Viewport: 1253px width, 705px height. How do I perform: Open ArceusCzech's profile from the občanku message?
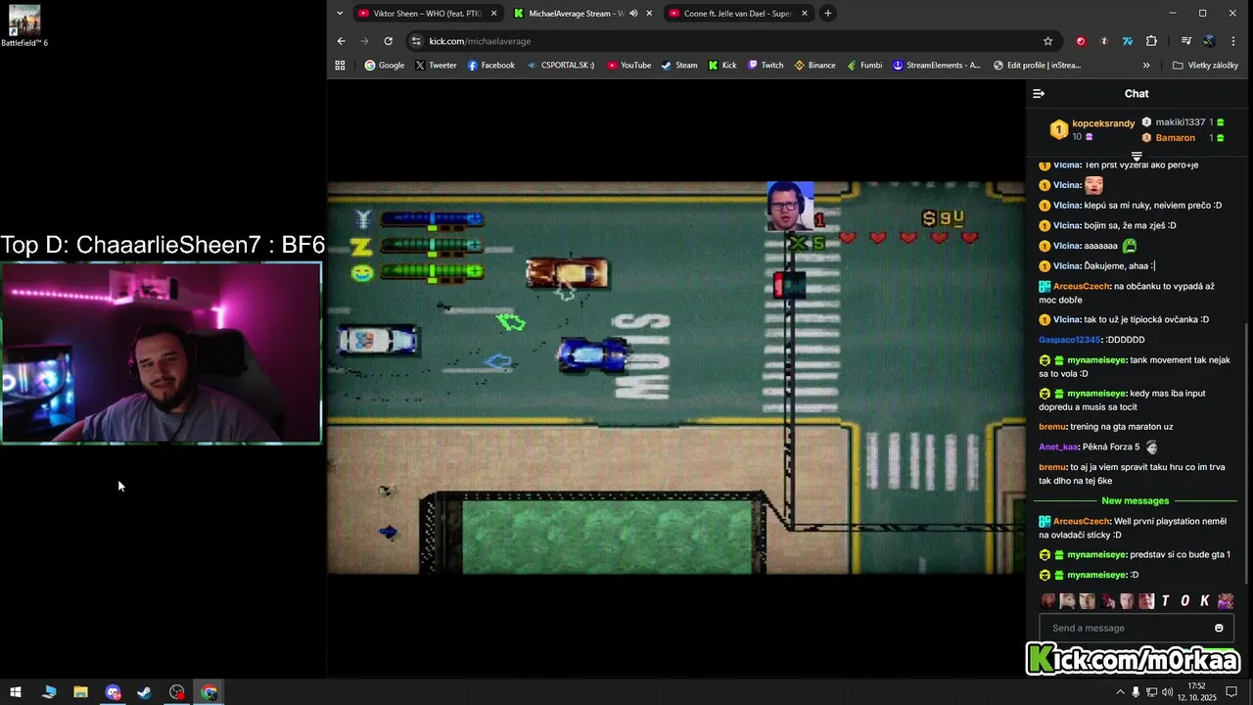click(1082, 287)
